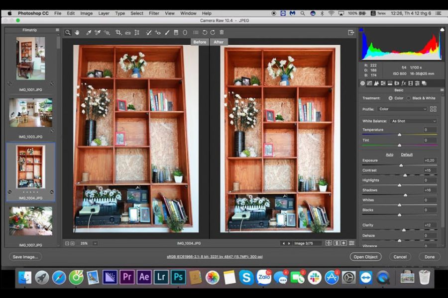Click the Open Object button
Screen dimensions: 448x298
(365, 257)
